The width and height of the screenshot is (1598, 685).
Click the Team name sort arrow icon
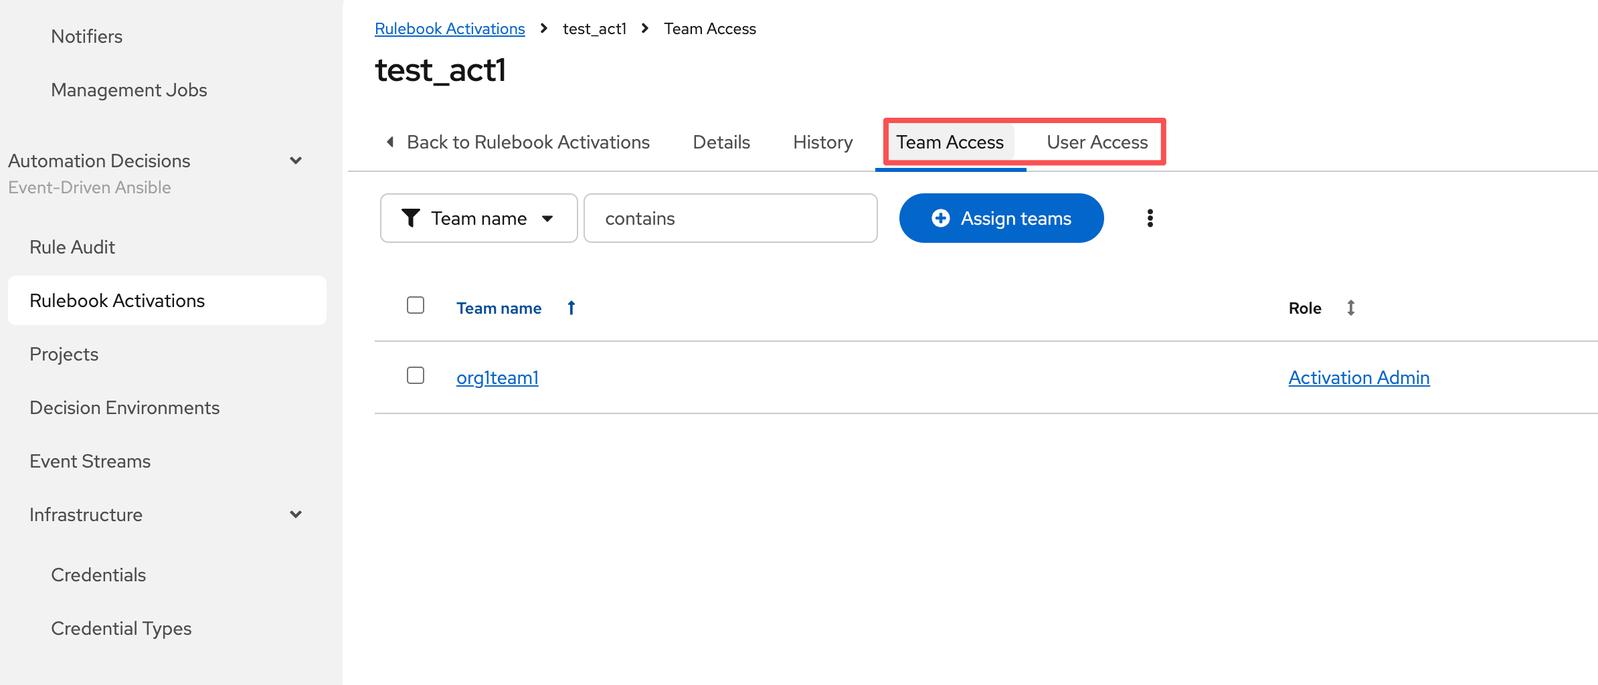(x=571, y=308)
